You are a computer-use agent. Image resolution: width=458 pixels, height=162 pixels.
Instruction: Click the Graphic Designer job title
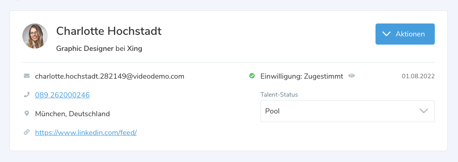85,49
